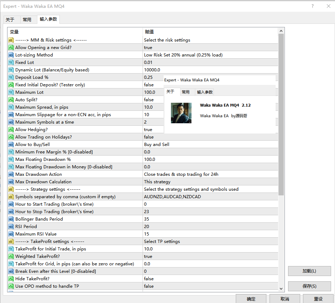Click the MM & Risk settings header icon
The height and width of the screenshot is (303, 335).
(11, 40)
